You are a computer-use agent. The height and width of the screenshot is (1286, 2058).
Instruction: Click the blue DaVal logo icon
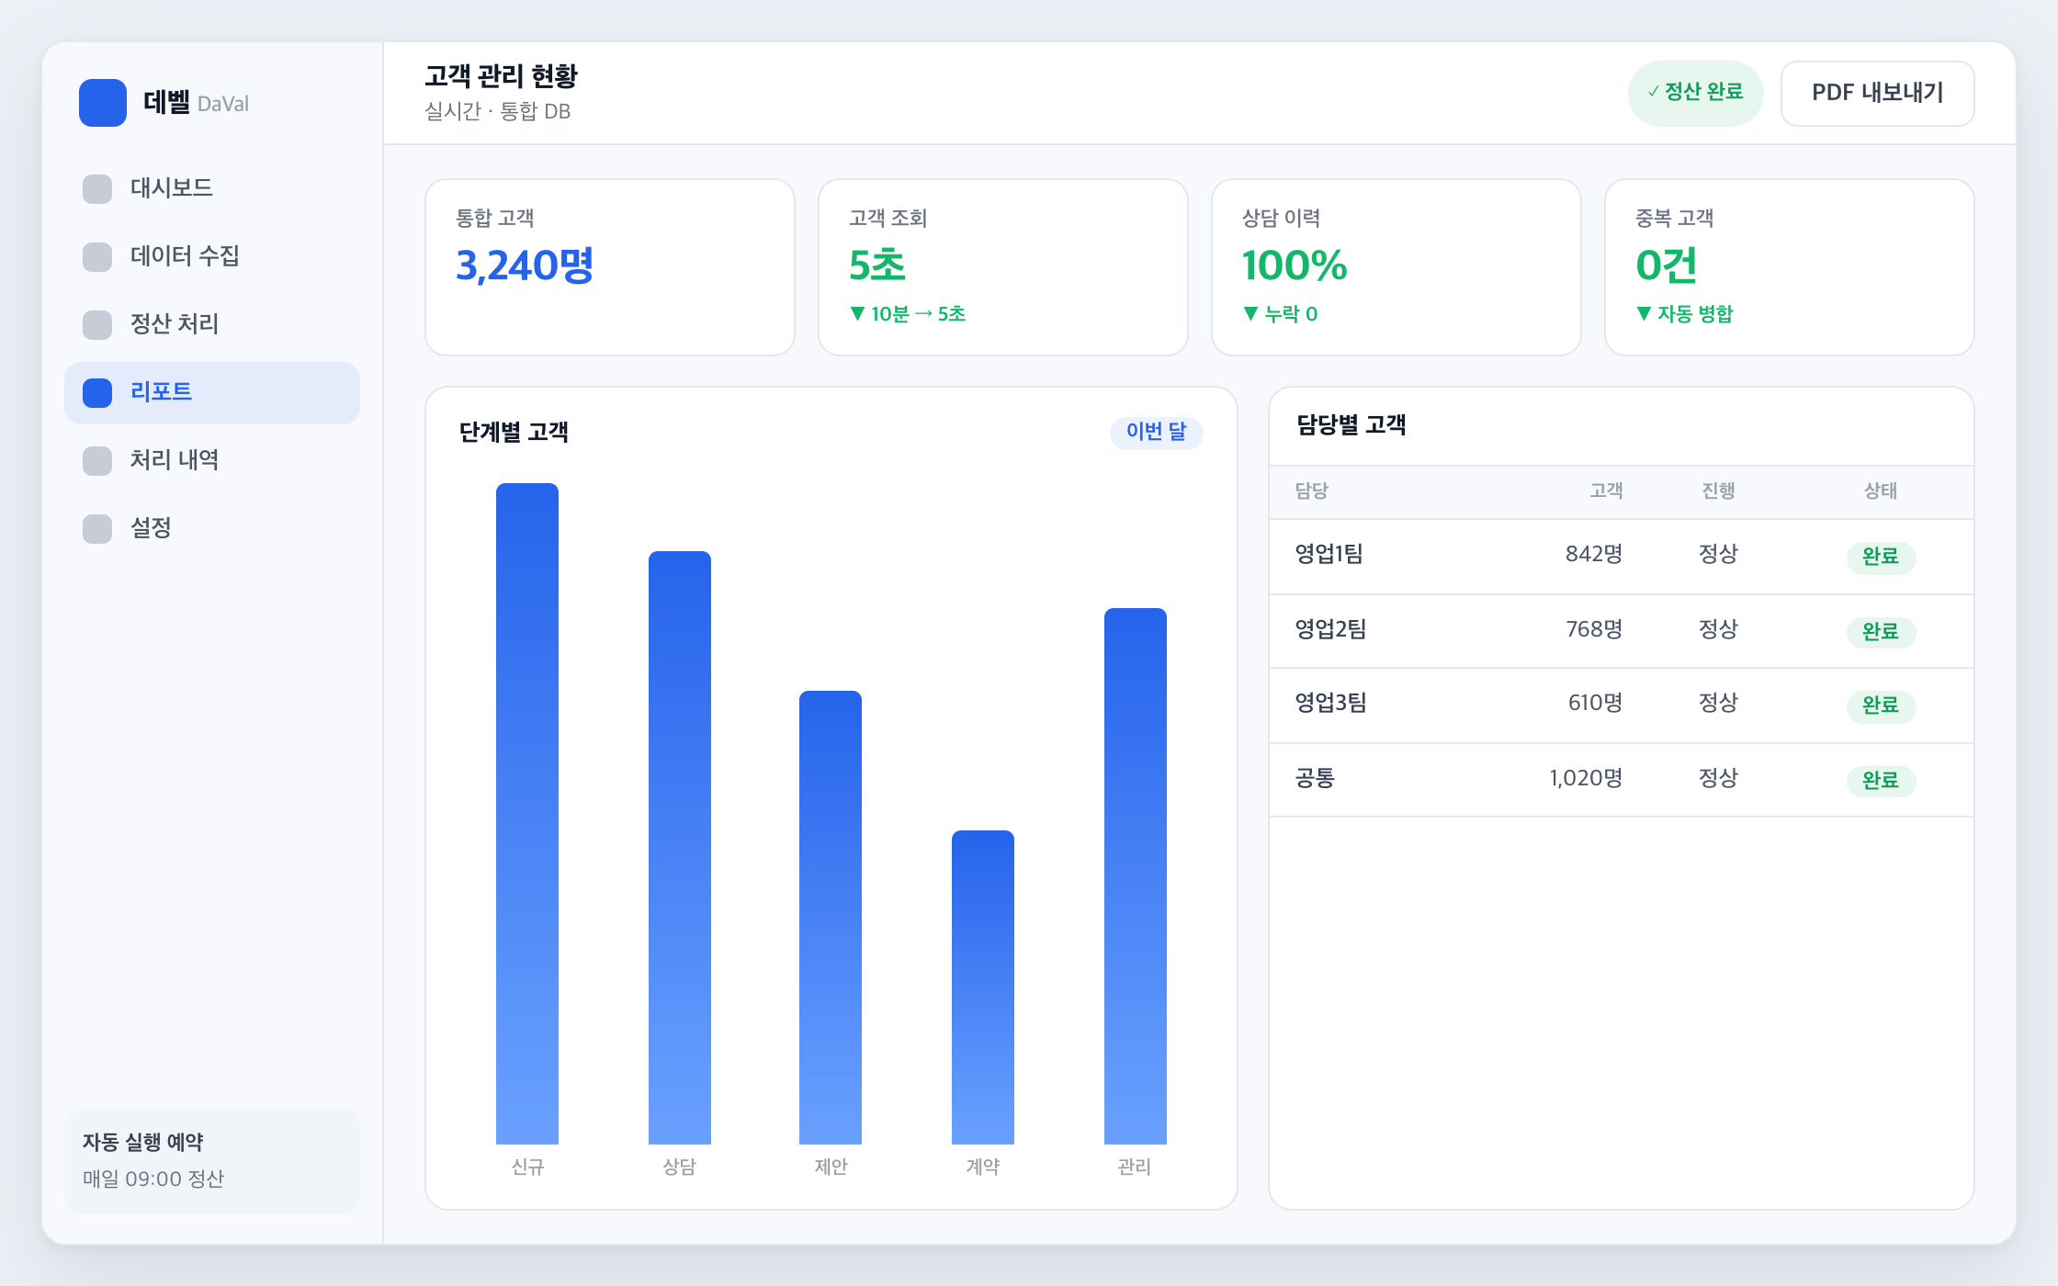tap(103, 103)
